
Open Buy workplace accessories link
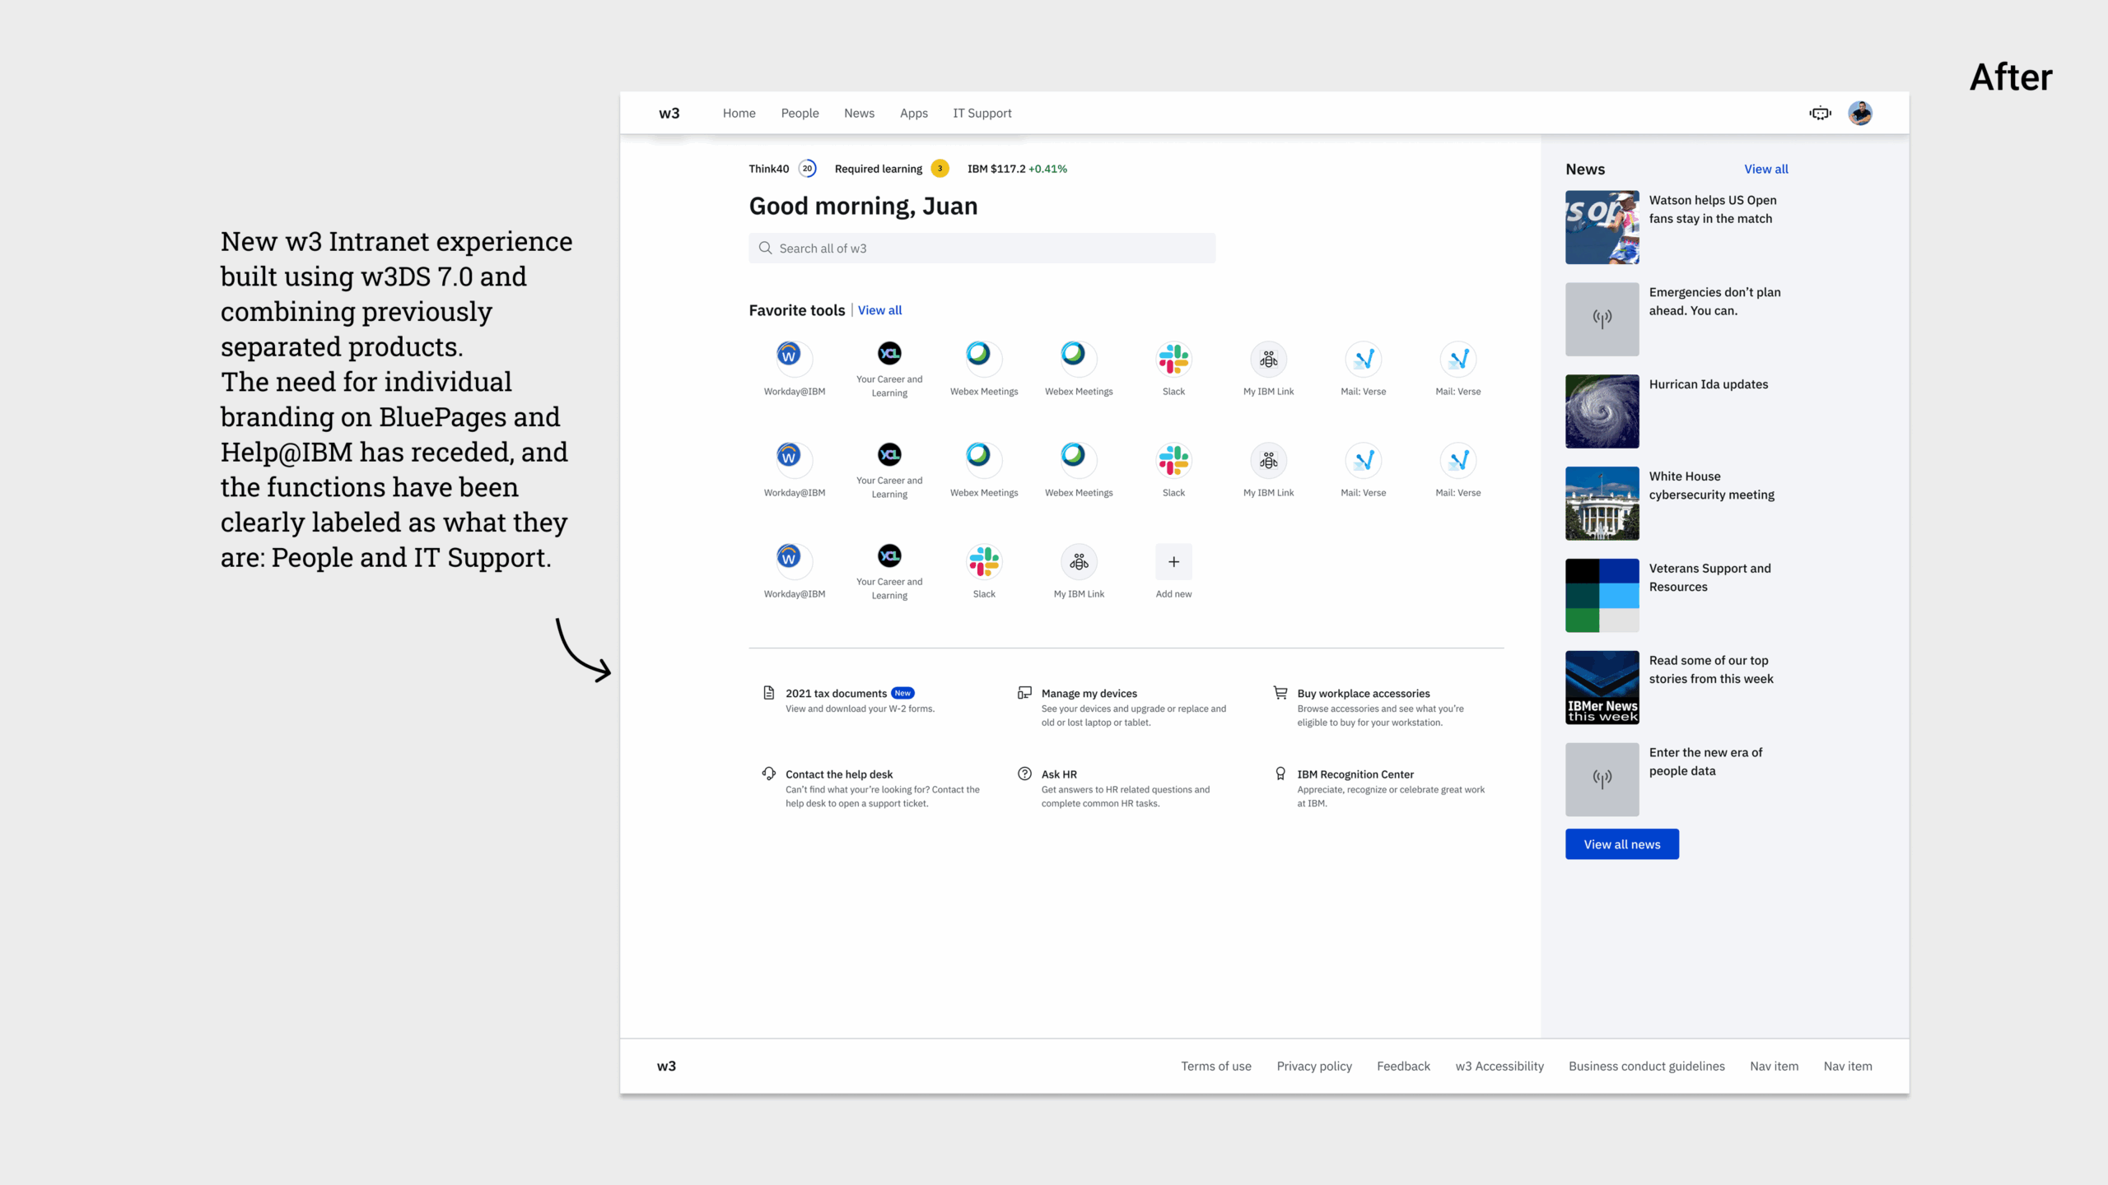[x=1363, y=693]
